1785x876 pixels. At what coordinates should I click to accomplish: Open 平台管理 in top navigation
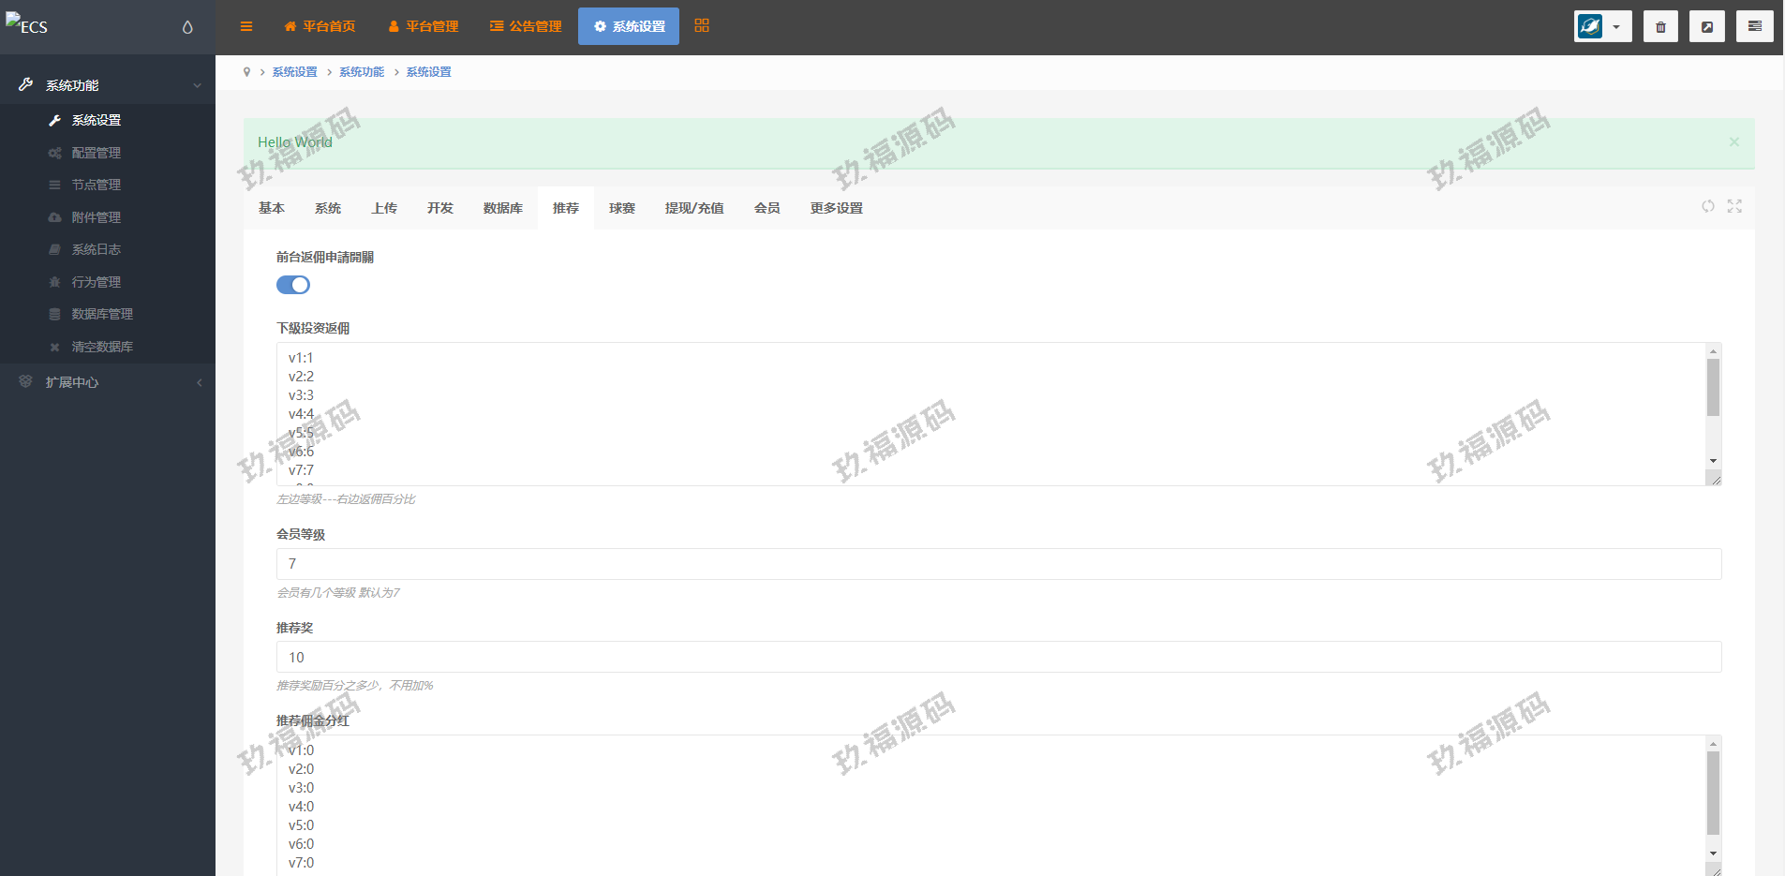tap(423, 26)
